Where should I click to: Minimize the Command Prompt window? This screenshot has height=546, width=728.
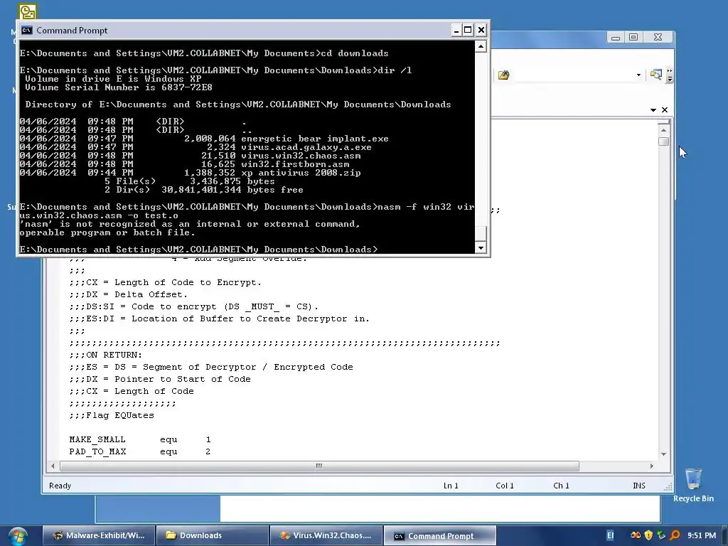pos(456,30)
